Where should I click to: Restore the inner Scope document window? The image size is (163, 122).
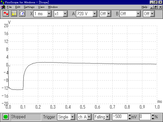tap(156, 7)
